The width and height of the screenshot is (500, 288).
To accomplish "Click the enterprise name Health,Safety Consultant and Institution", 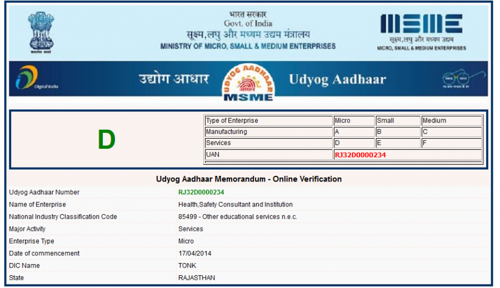I will (236, 205).
